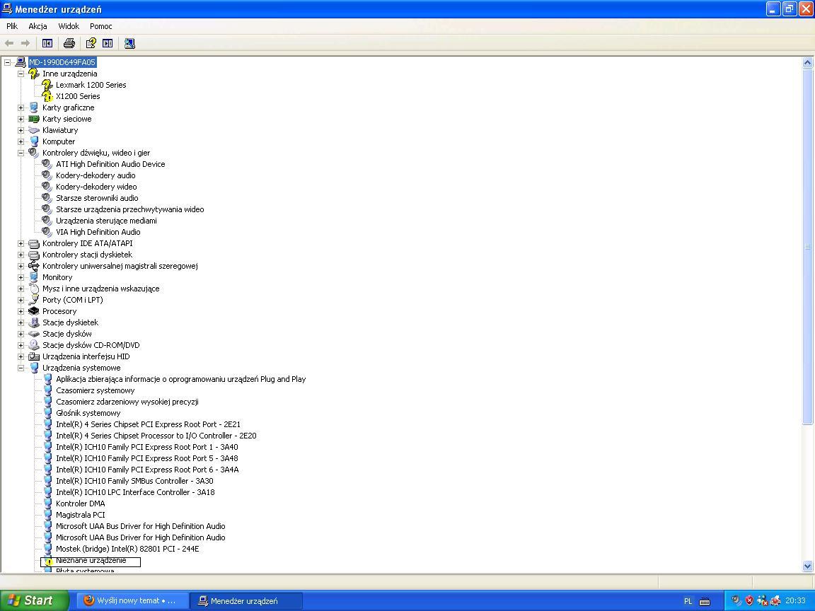The width and height of the screenshot is (815, 611).
Task: Open the Plik menu
Action: [x=12, y=26]
